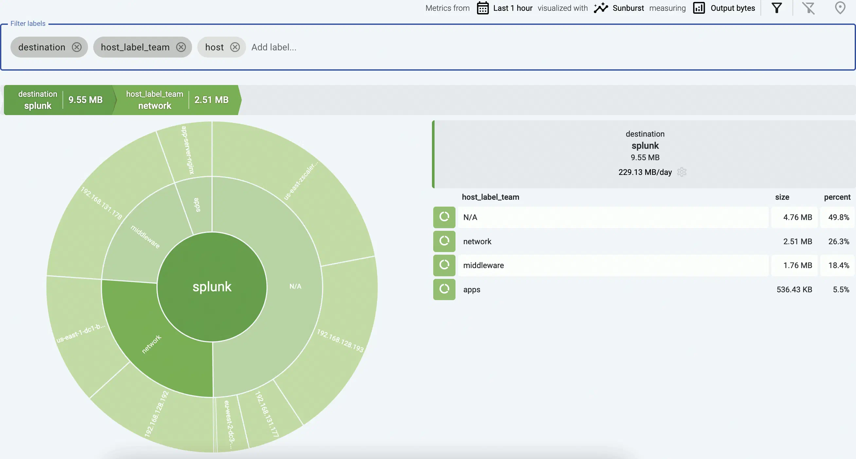Screen dimensions: 856x459
Task: Click the 192.168.131.178 outer segment
Action: pos(102,203)
